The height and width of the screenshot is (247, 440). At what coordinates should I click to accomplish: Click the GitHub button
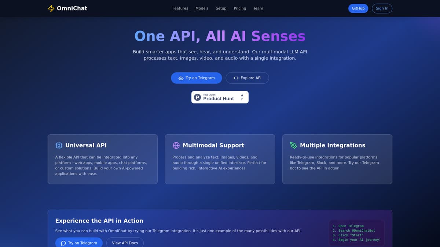point(358,8)
